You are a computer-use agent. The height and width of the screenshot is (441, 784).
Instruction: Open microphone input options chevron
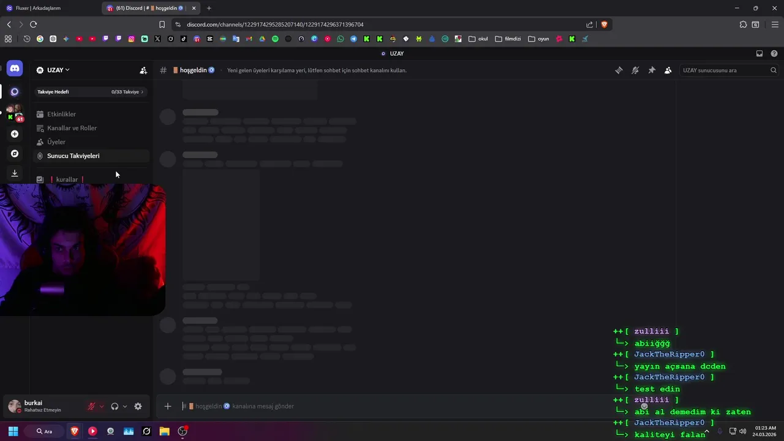102,406
